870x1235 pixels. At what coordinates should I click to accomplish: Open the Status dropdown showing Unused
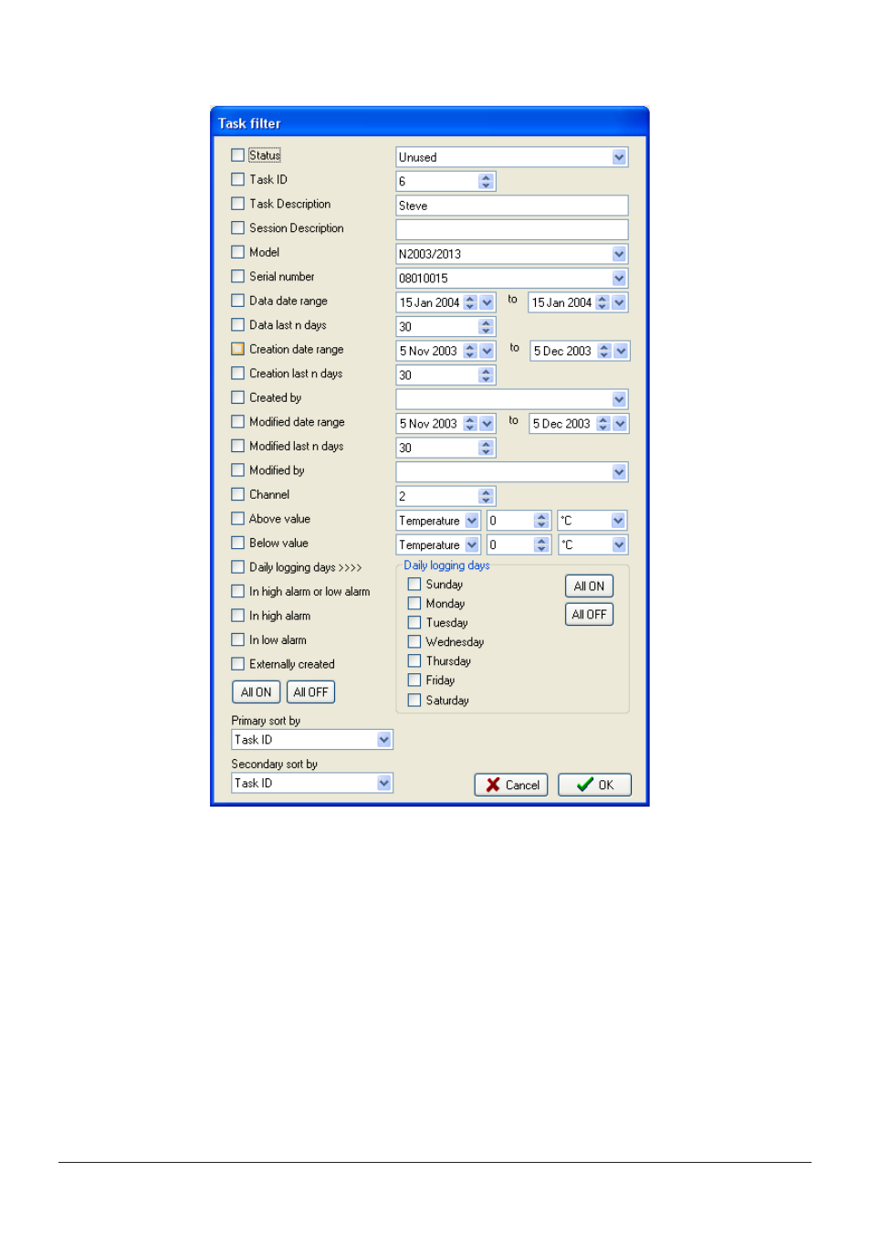[619, 157]
